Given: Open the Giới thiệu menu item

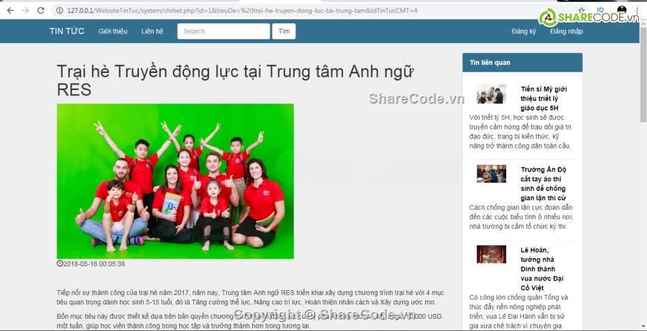Looking at the screenshot, I should pyautogui.click(x=112, y=31).
